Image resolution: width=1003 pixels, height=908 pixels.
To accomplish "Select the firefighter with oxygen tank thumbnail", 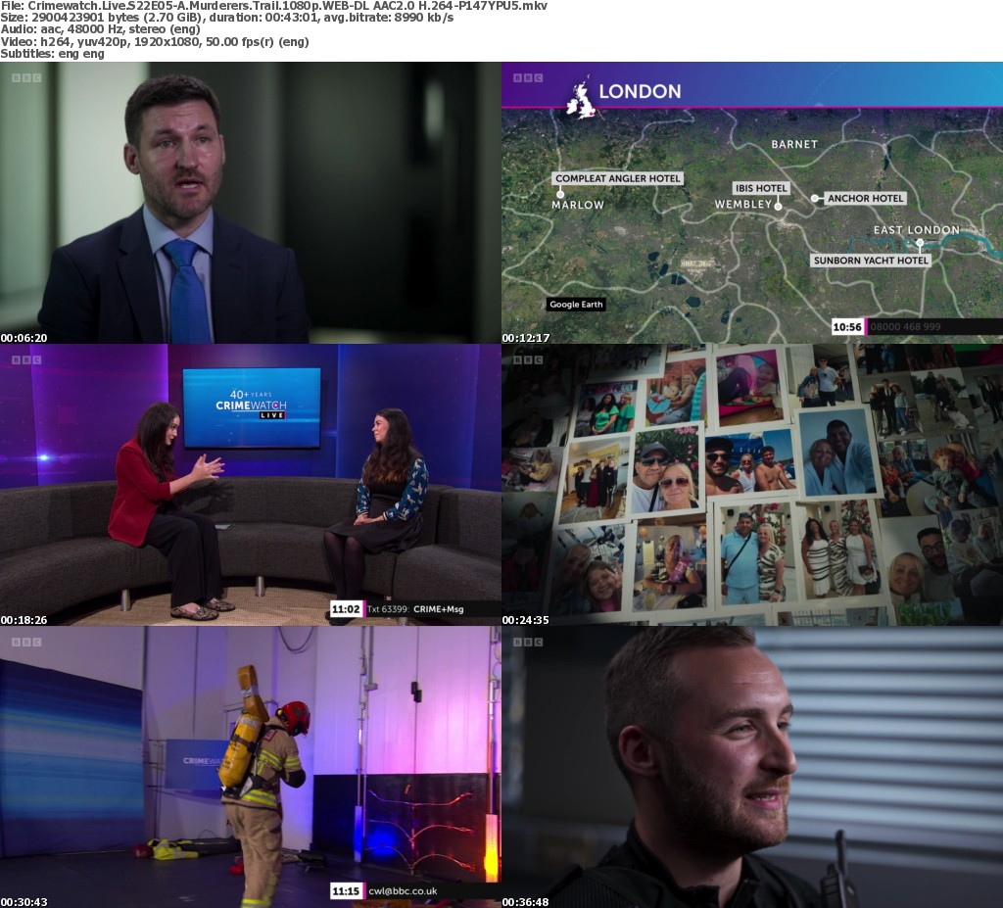I will coord(250,767).
